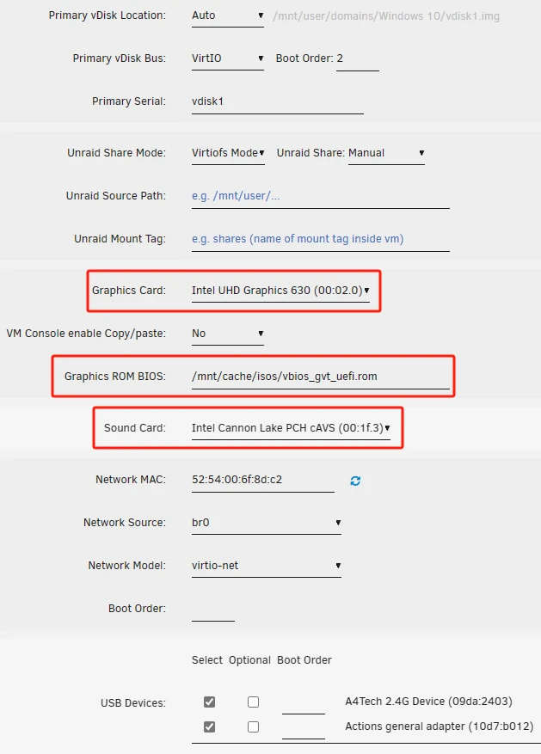Open the Primary vDisk Location dropdown
Screen dimensions: 541x754
[228, 15]
